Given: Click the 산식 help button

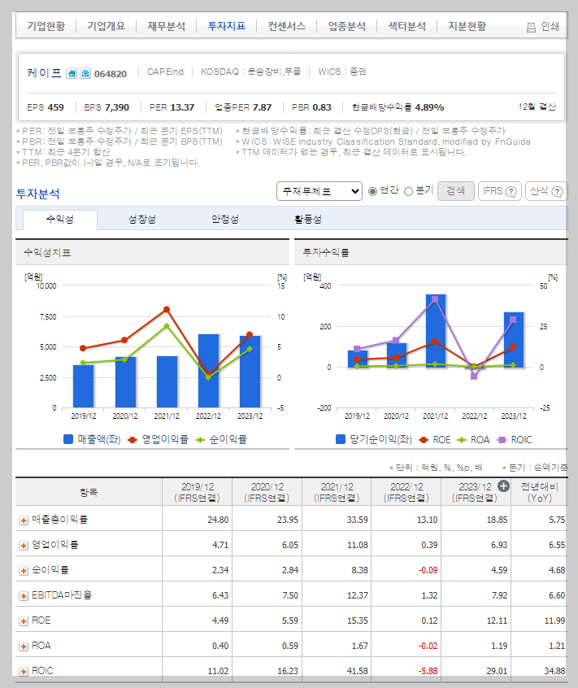Looking at the screenshot, I should [x=546, y=191].
